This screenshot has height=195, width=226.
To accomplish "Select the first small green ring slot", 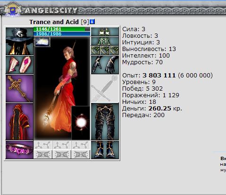I will pyautogui.click(x=95, y=51).
